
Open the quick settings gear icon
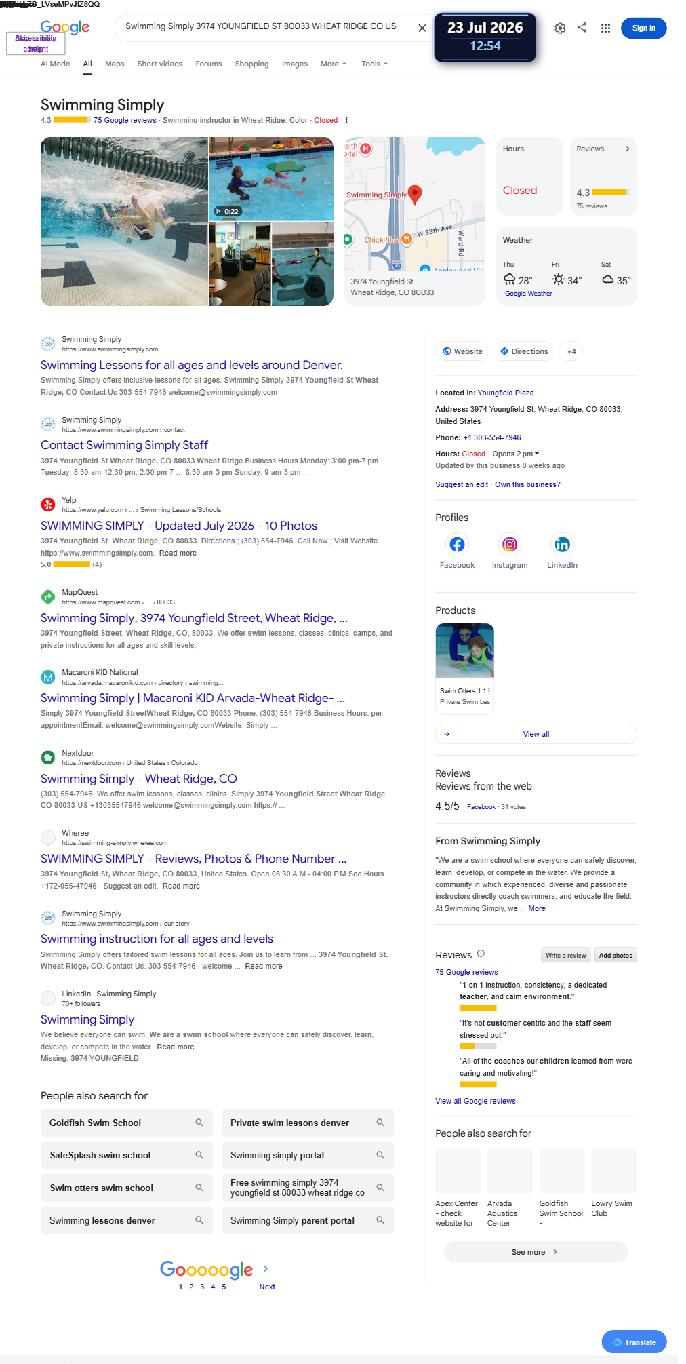pyautogui.click(x=560, y=28)
